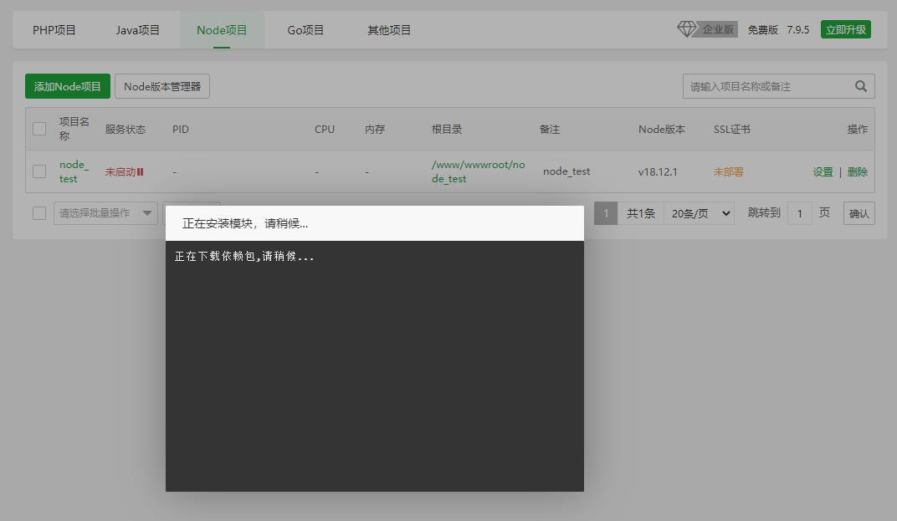
Task: Select page 1 in pagination
Action: click(605, 213)
